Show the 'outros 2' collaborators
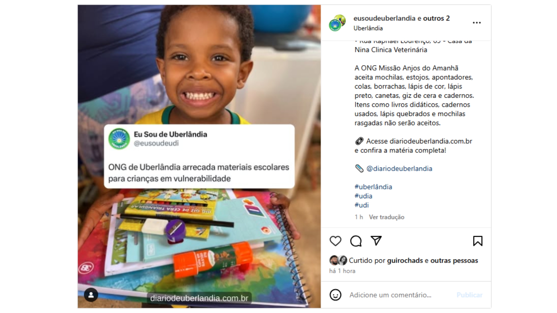557x313 pixels. (436, 18)
